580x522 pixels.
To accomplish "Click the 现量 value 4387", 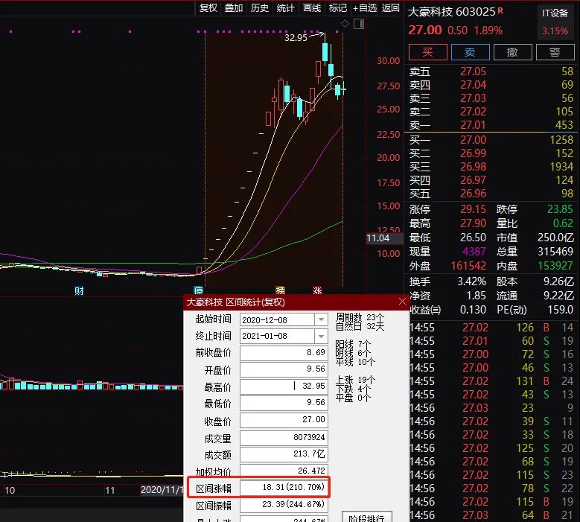I will coord(474,252).
